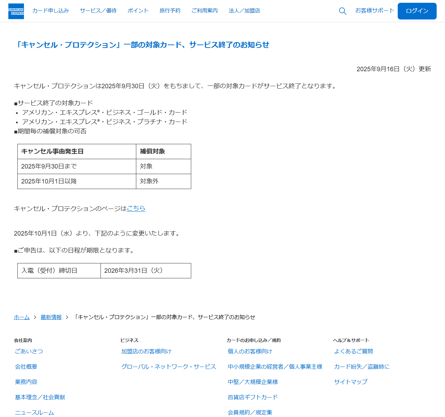The width and height of the screenshot is (445, 417).
Task: Go to 最新情報 breadcrumb link
Action: click(x=51, y=317)
